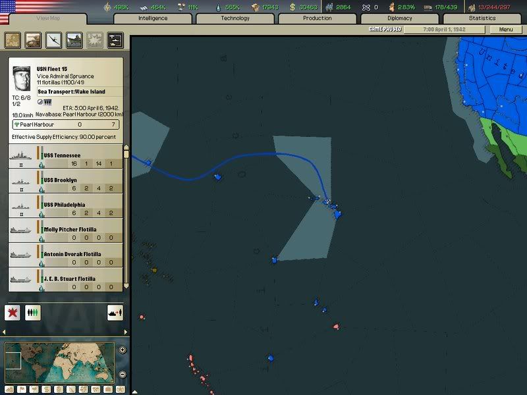Zoom in with the minimap plus button
This screenshot has width=527, height=395.
123,350
